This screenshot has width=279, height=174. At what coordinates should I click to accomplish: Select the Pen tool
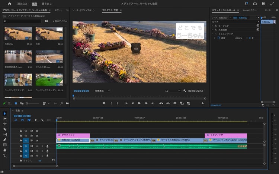(x=5, y=139)
